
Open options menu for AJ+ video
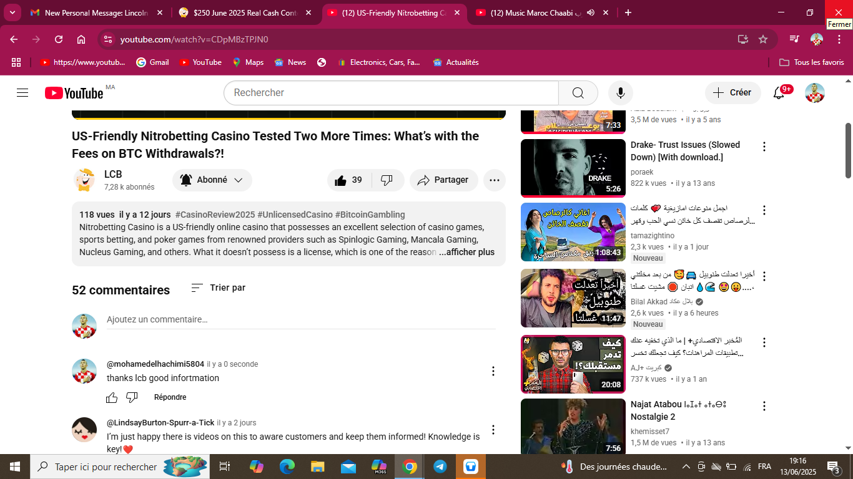click(x=764, y=342)
